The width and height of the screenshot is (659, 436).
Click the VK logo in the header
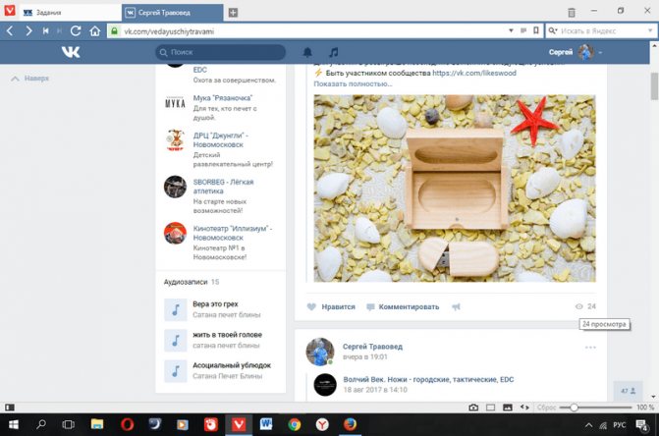click(71, 52)
